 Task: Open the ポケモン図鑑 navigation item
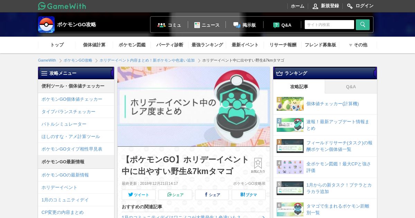click(x=132, y=45)
